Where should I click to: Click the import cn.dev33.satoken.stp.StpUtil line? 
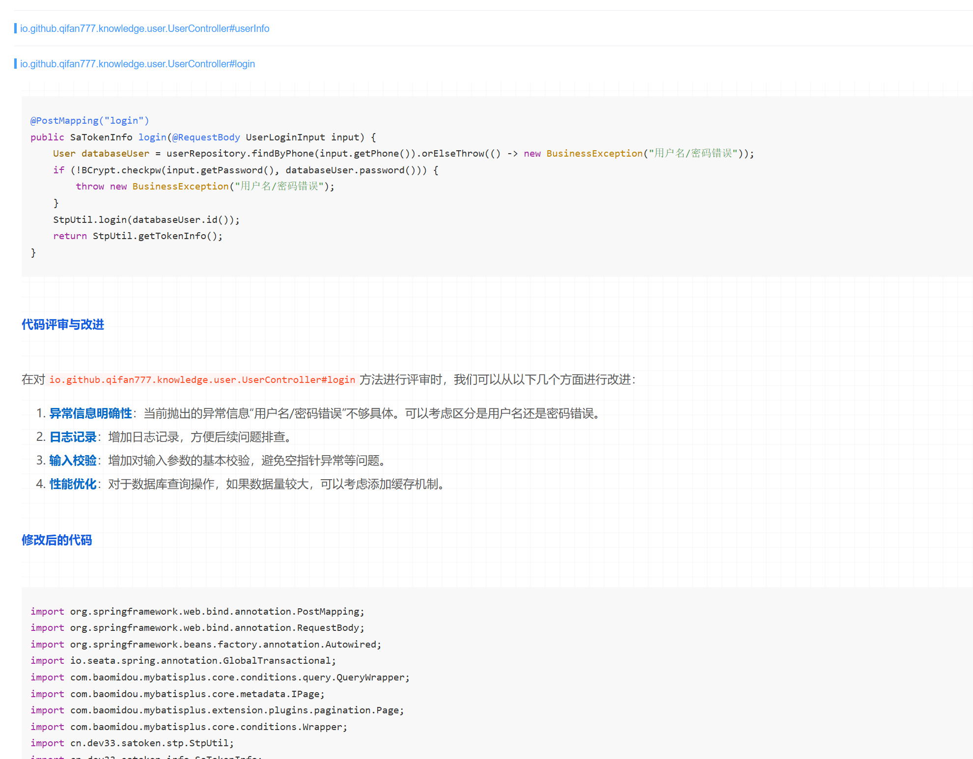132,743
